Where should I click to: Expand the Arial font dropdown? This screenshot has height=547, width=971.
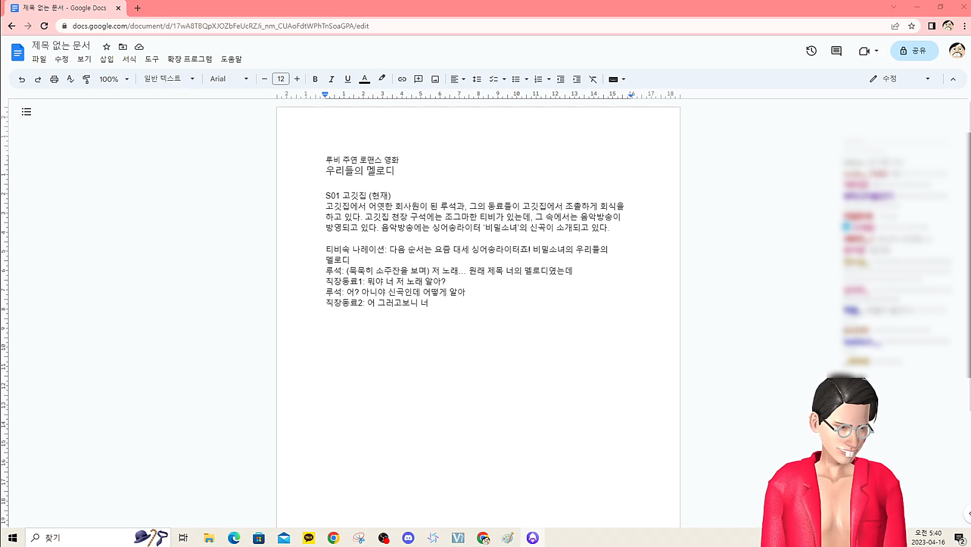[x=229, y=79]
